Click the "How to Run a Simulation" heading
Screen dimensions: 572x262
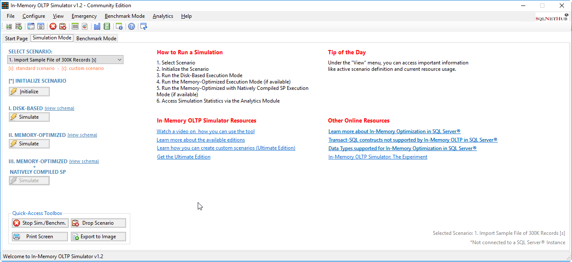(190, 53)
